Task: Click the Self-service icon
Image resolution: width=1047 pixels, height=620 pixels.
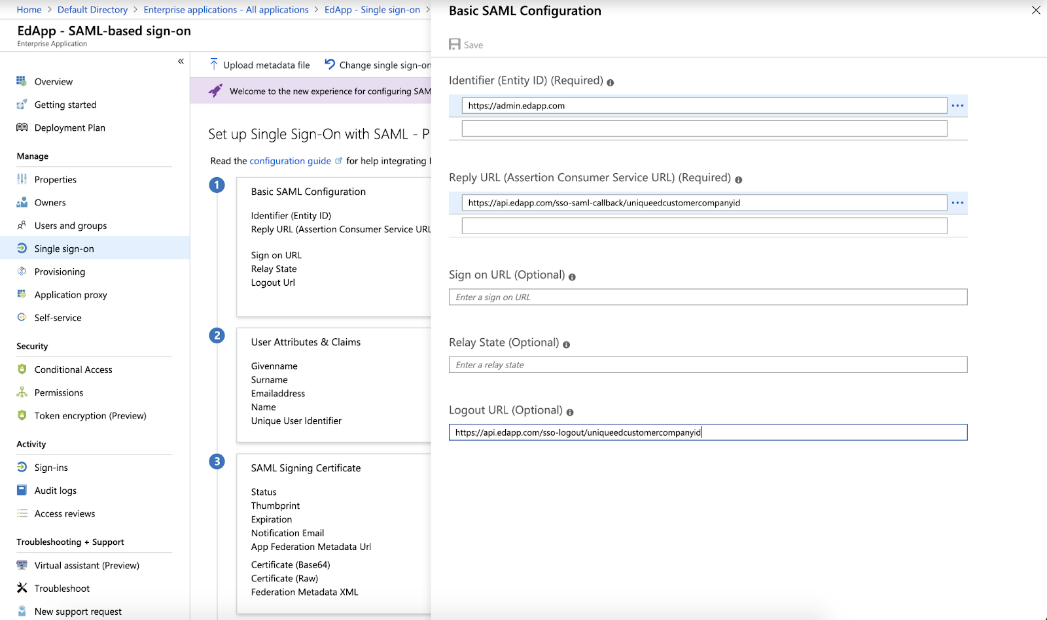Action: click(x=22, y=317)
